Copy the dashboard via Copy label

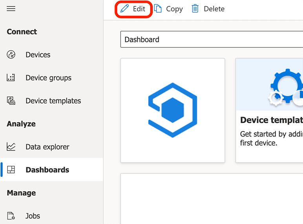pyautogui.click(x=174, y=9)
